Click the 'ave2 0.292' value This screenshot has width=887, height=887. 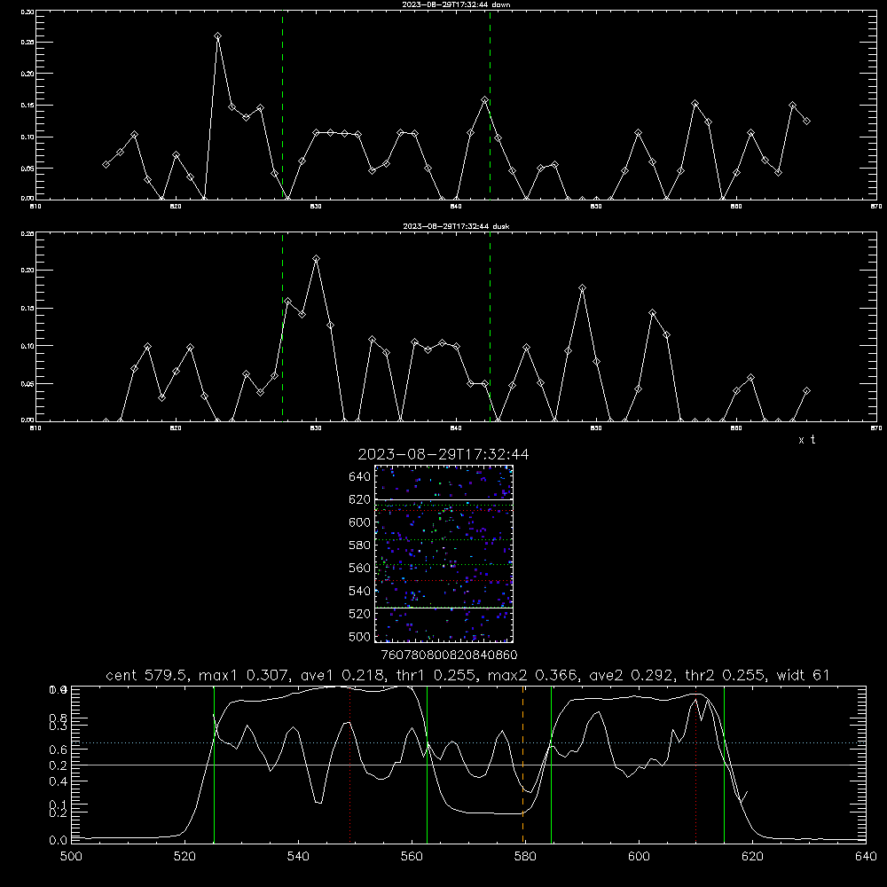tap(632, 675)
